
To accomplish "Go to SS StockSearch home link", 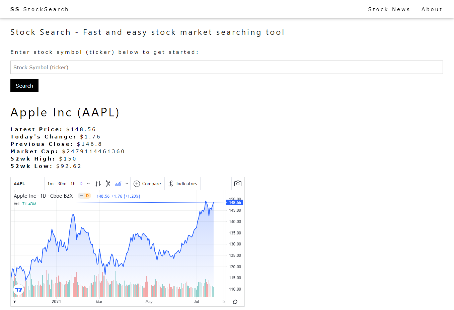I will (40, 9).
